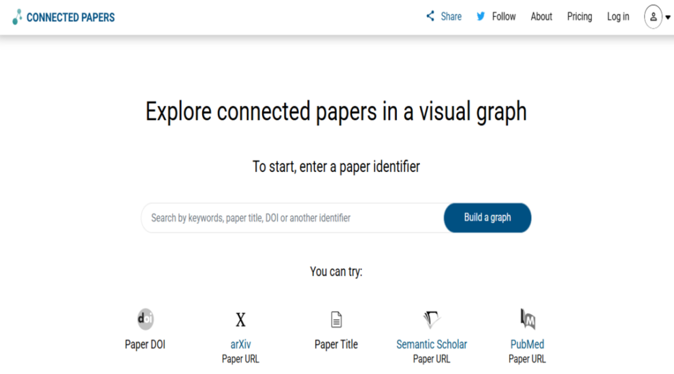674x374 pixels.
Task: Click the Paper Title document icon
Action: 336,320
